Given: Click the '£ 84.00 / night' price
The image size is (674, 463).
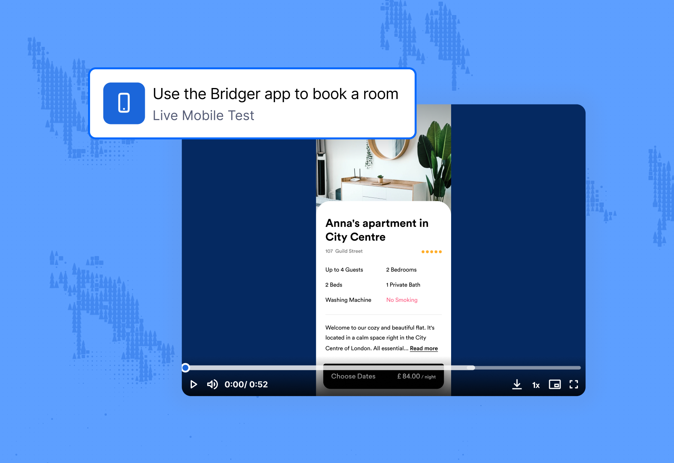Looking at the screenshot, I should point(416,377).
